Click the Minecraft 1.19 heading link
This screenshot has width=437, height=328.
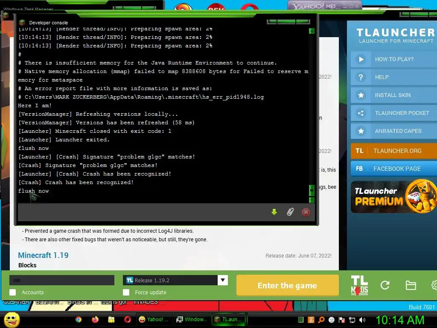click(x=43, y=255)
